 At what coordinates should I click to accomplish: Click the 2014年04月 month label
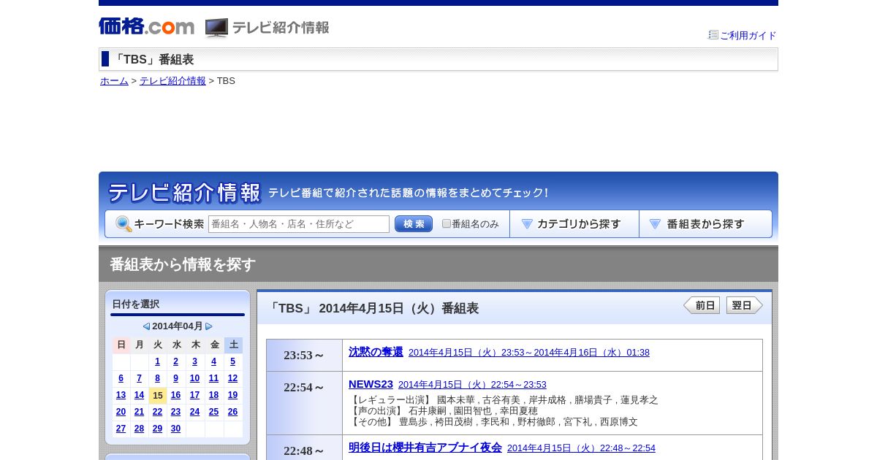pos(178,326)
